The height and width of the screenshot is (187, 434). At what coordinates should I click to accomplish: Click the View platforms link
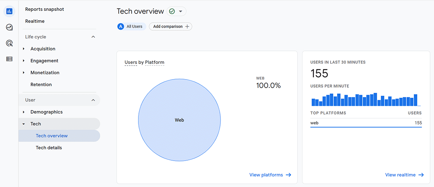pyautogui.click(x=266, y=175)
